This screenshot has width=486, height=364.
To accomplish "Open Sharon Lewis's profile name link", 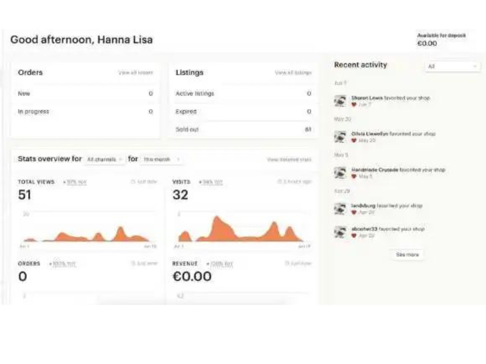I will point(367,98).
